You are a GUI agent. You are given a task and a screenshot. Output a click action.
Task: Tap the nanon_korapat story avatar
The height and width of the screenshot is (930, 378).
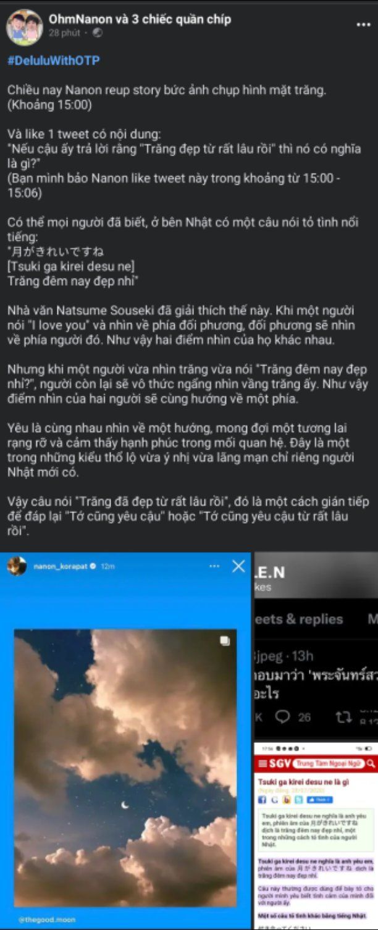coord(17,566)
